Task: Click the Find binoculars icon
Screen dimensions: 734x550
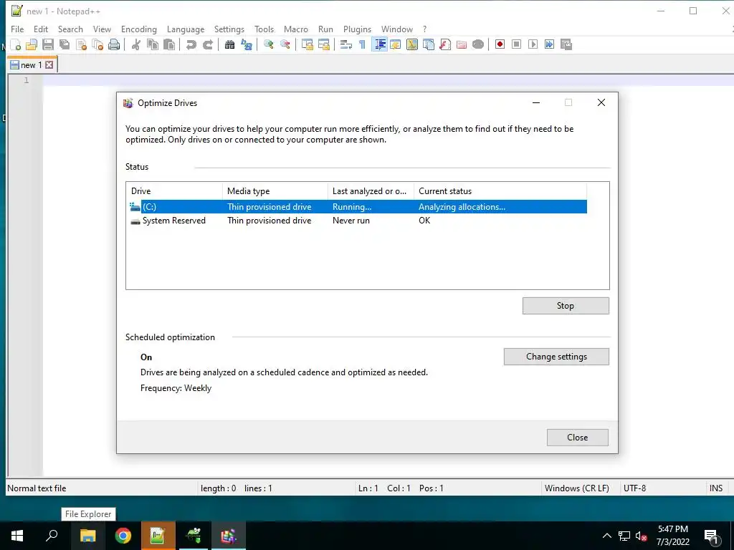Action: [229, 45]
